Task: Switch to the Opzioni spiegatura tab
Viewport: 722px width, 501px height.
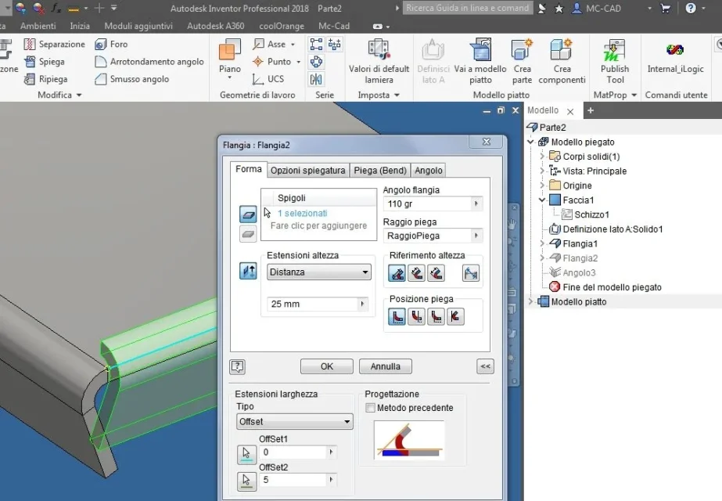Action: point(307,171)
